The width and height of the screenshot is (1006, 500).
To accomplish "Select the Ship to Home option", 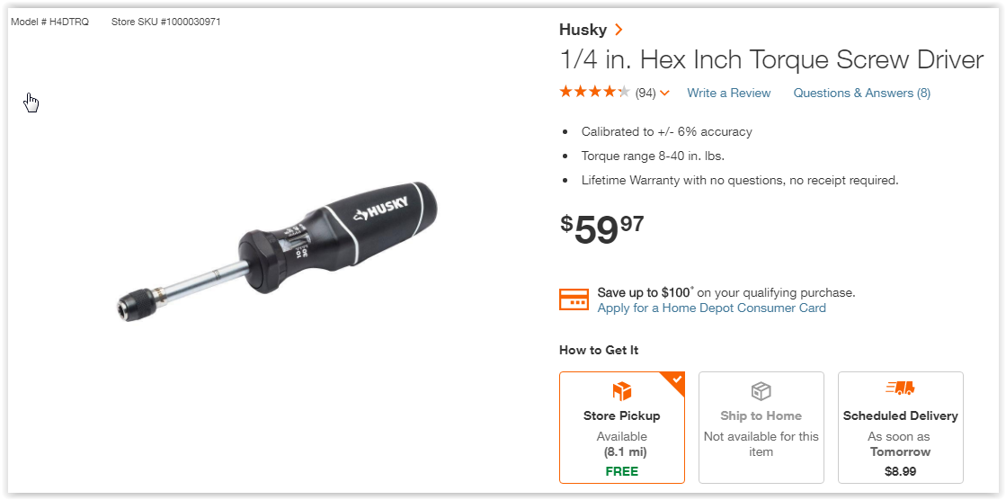I will [761, 427].
